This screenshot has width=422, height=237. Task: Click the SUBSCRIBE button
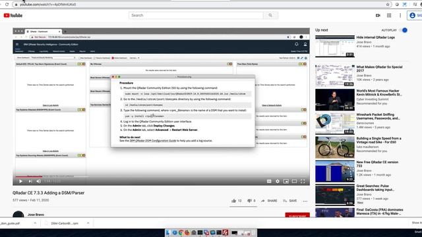coord(297,215)
